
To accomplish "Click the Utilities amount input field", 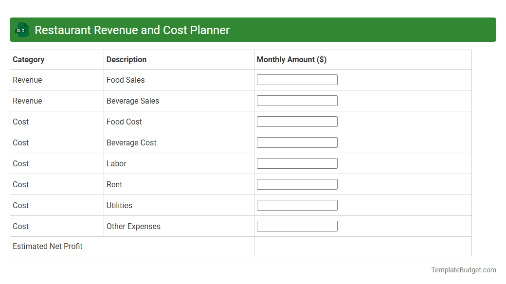I will coord(297,205).
